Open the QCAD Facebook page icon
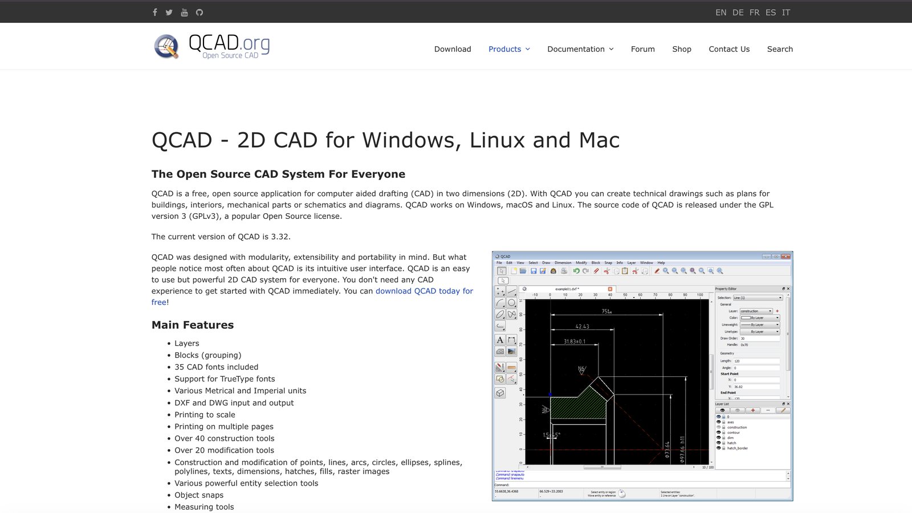Image resolution: width=912 pixels, height=513 pixels. pyautogui.click(x=154, y=12)
